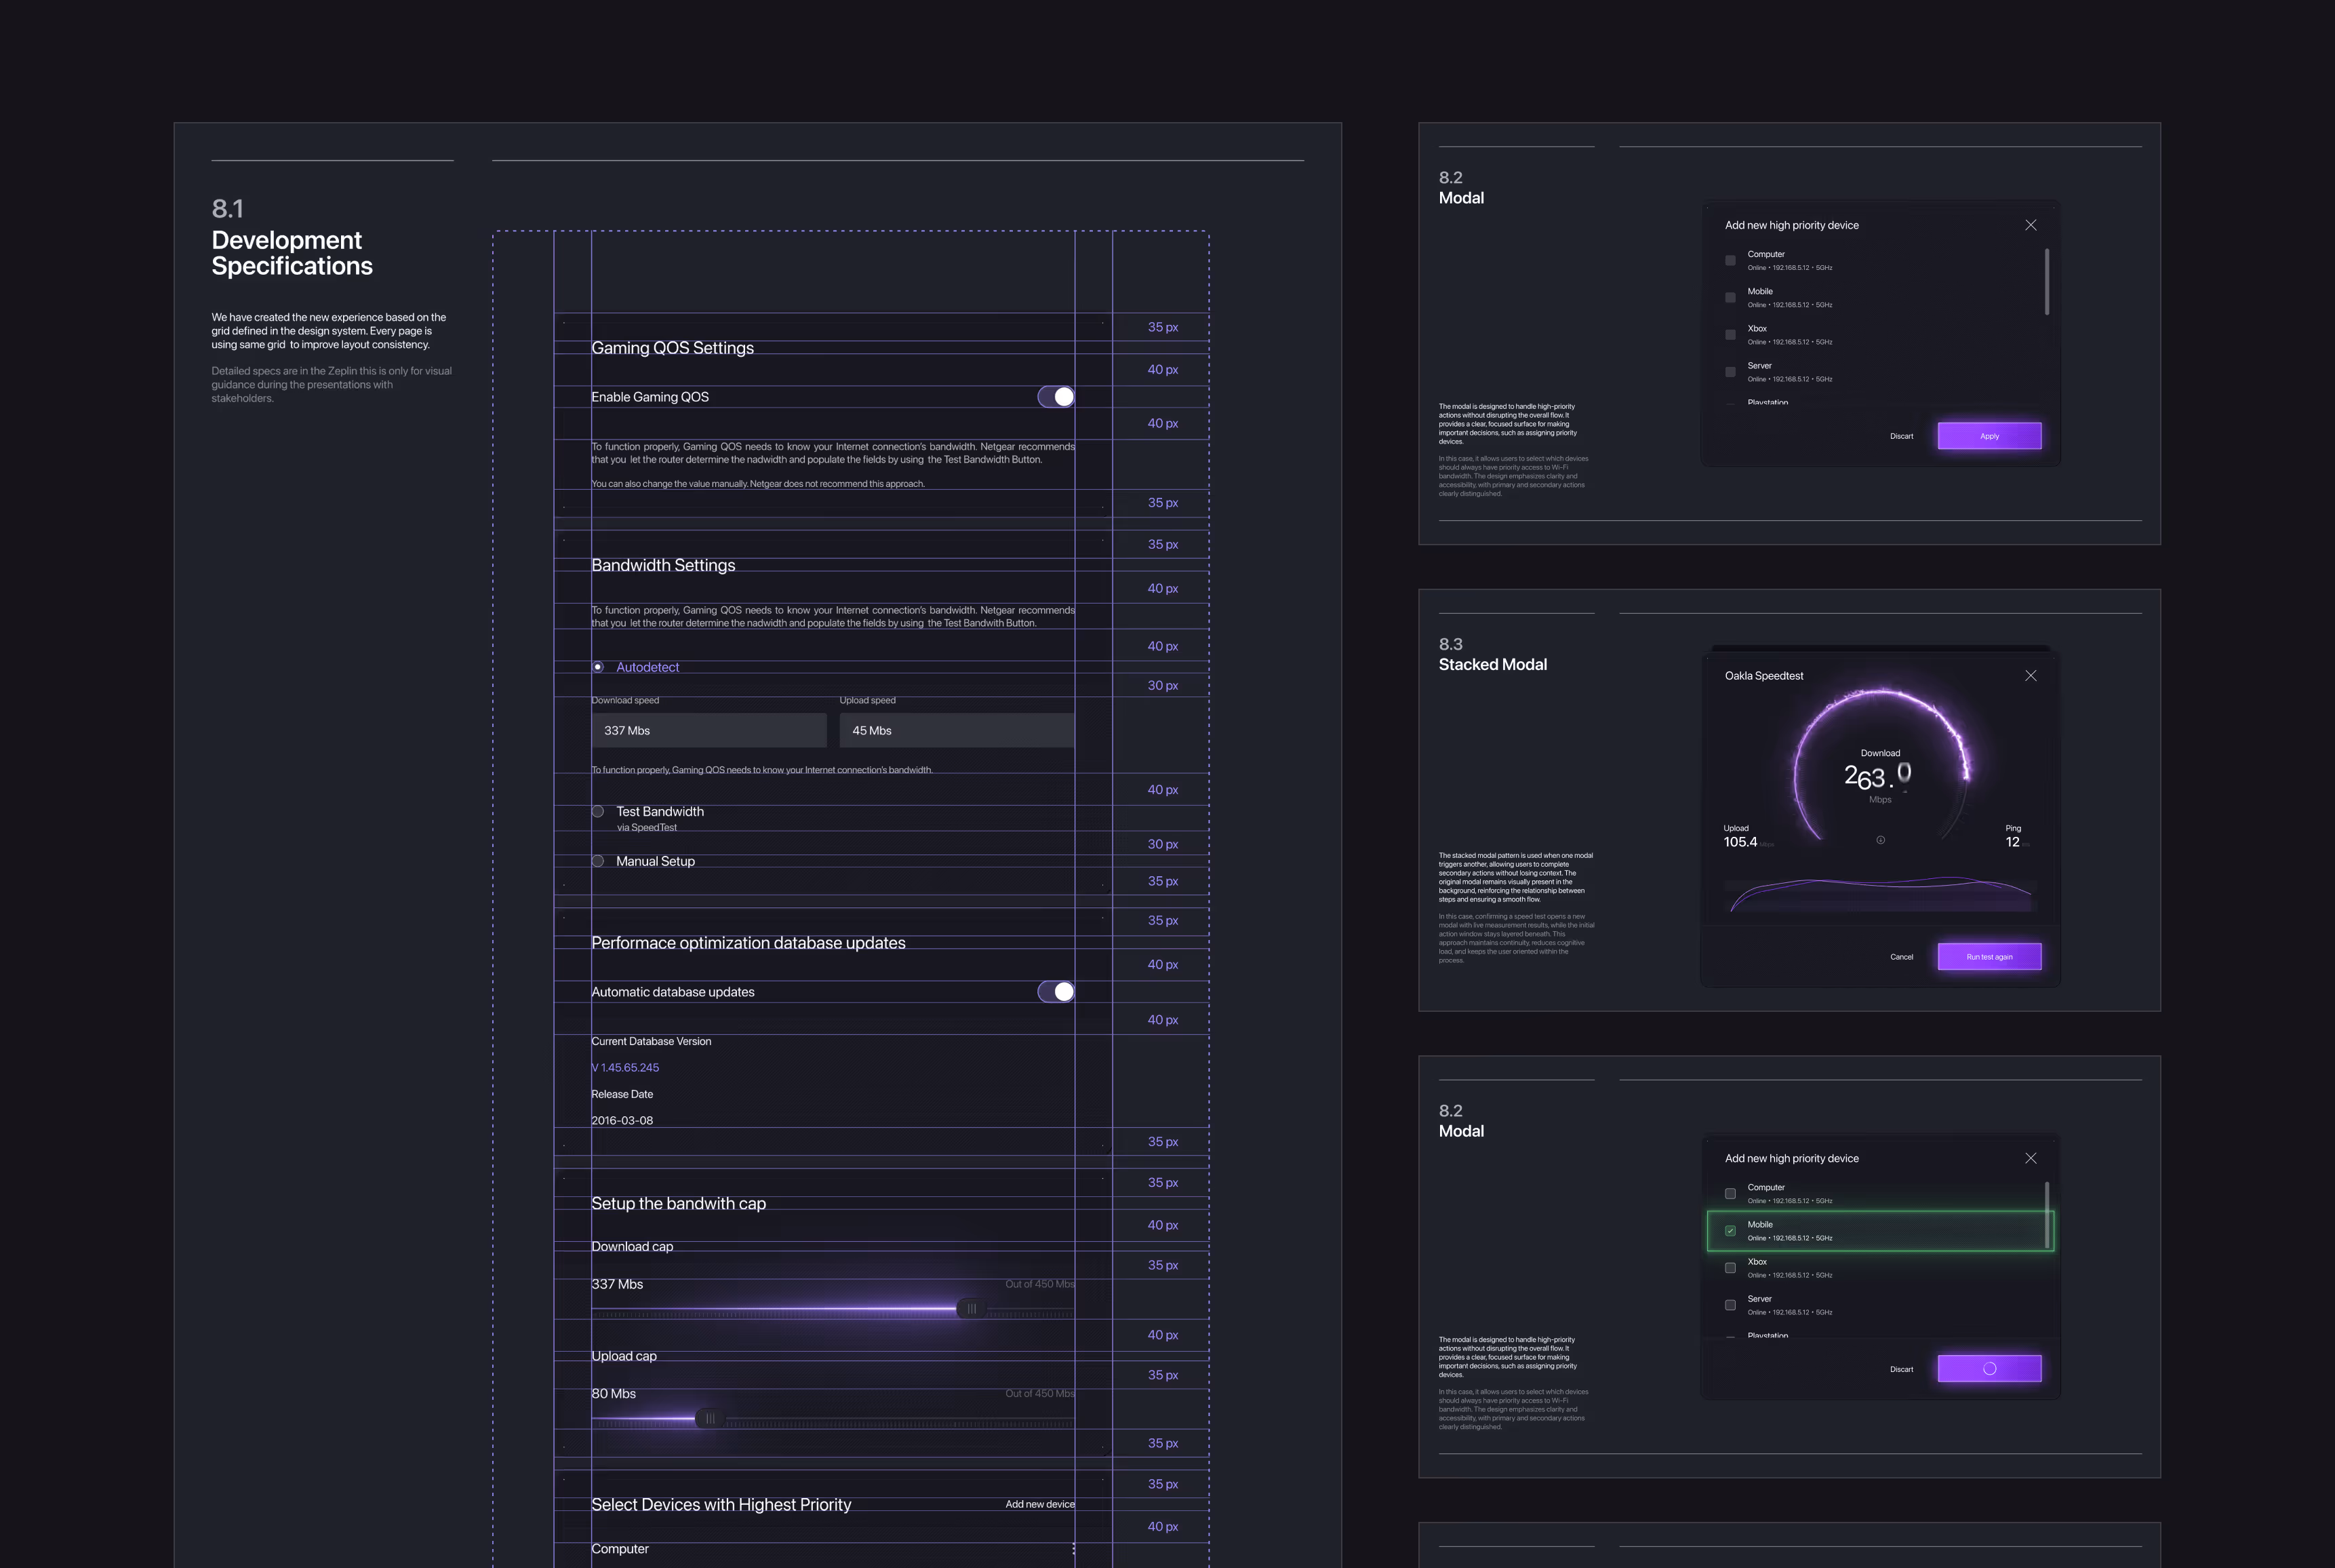The image size is (2335, 1568).
Task: Toggle the Enable Gaming QOS switch
Action: [x=1056, y=397]
